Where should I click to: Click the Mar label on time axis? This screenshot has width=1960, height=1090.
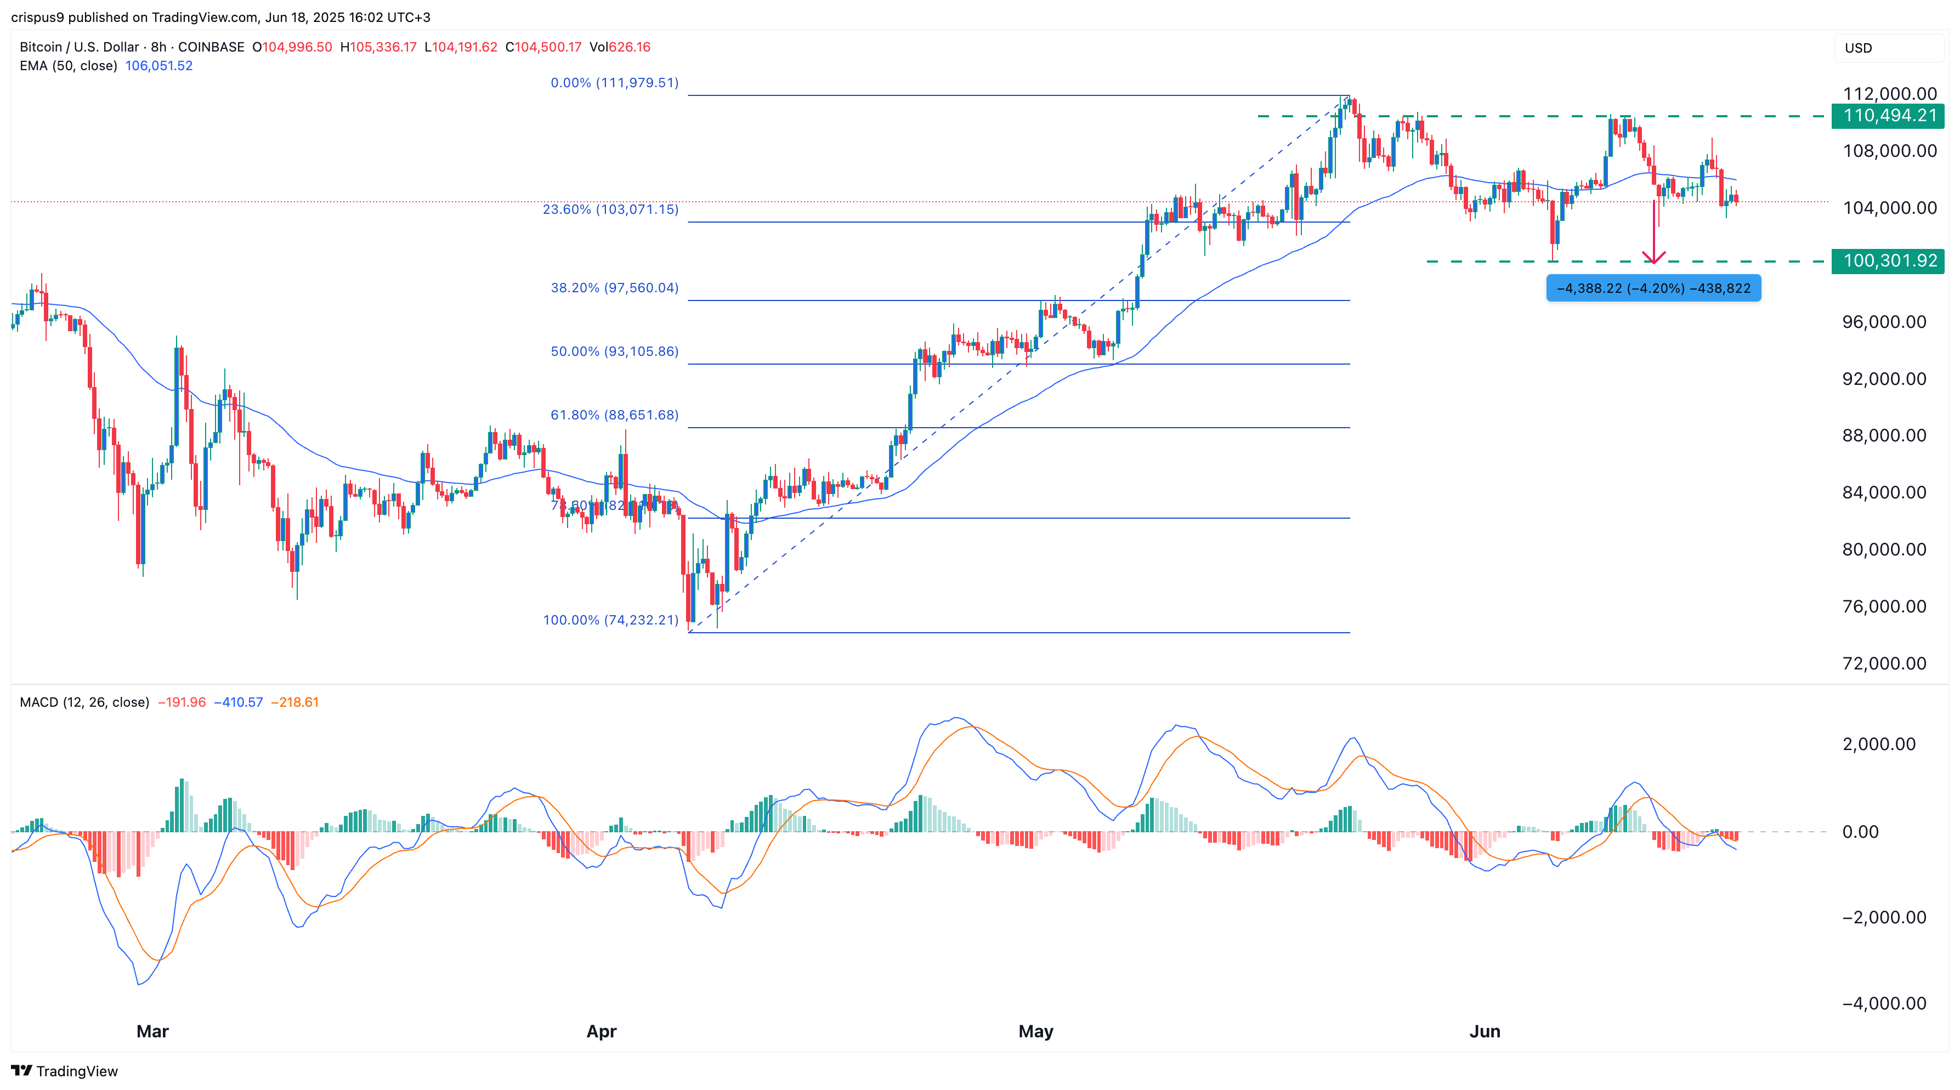[152, 1031]
